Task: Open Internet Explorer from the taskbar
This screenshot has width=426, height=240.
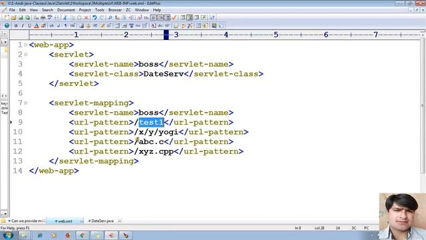Action: coord(40,235)
